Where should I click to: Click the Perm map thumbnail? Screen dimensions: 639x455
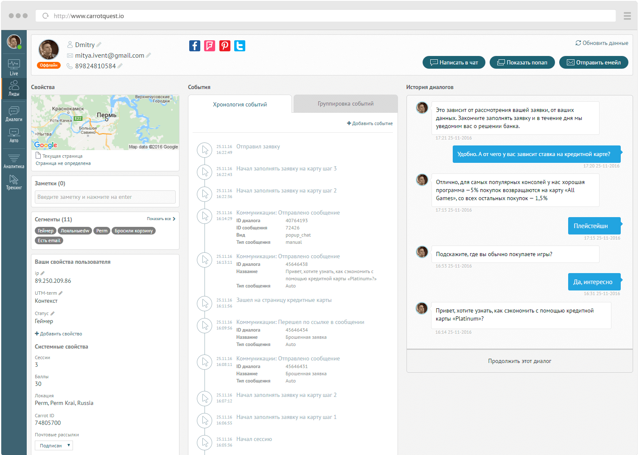[x=105, y=122]
